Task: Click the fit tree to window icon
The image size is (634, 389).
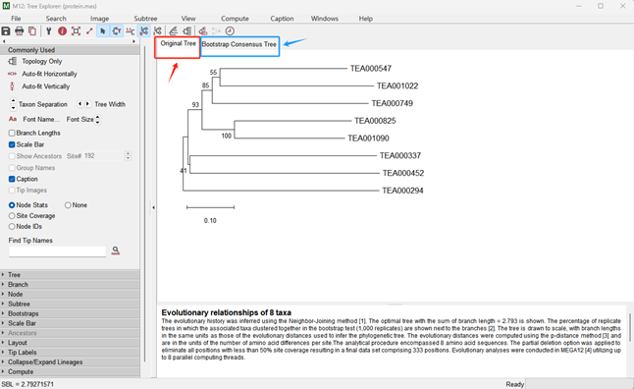Action: click(x=76, y=31)
